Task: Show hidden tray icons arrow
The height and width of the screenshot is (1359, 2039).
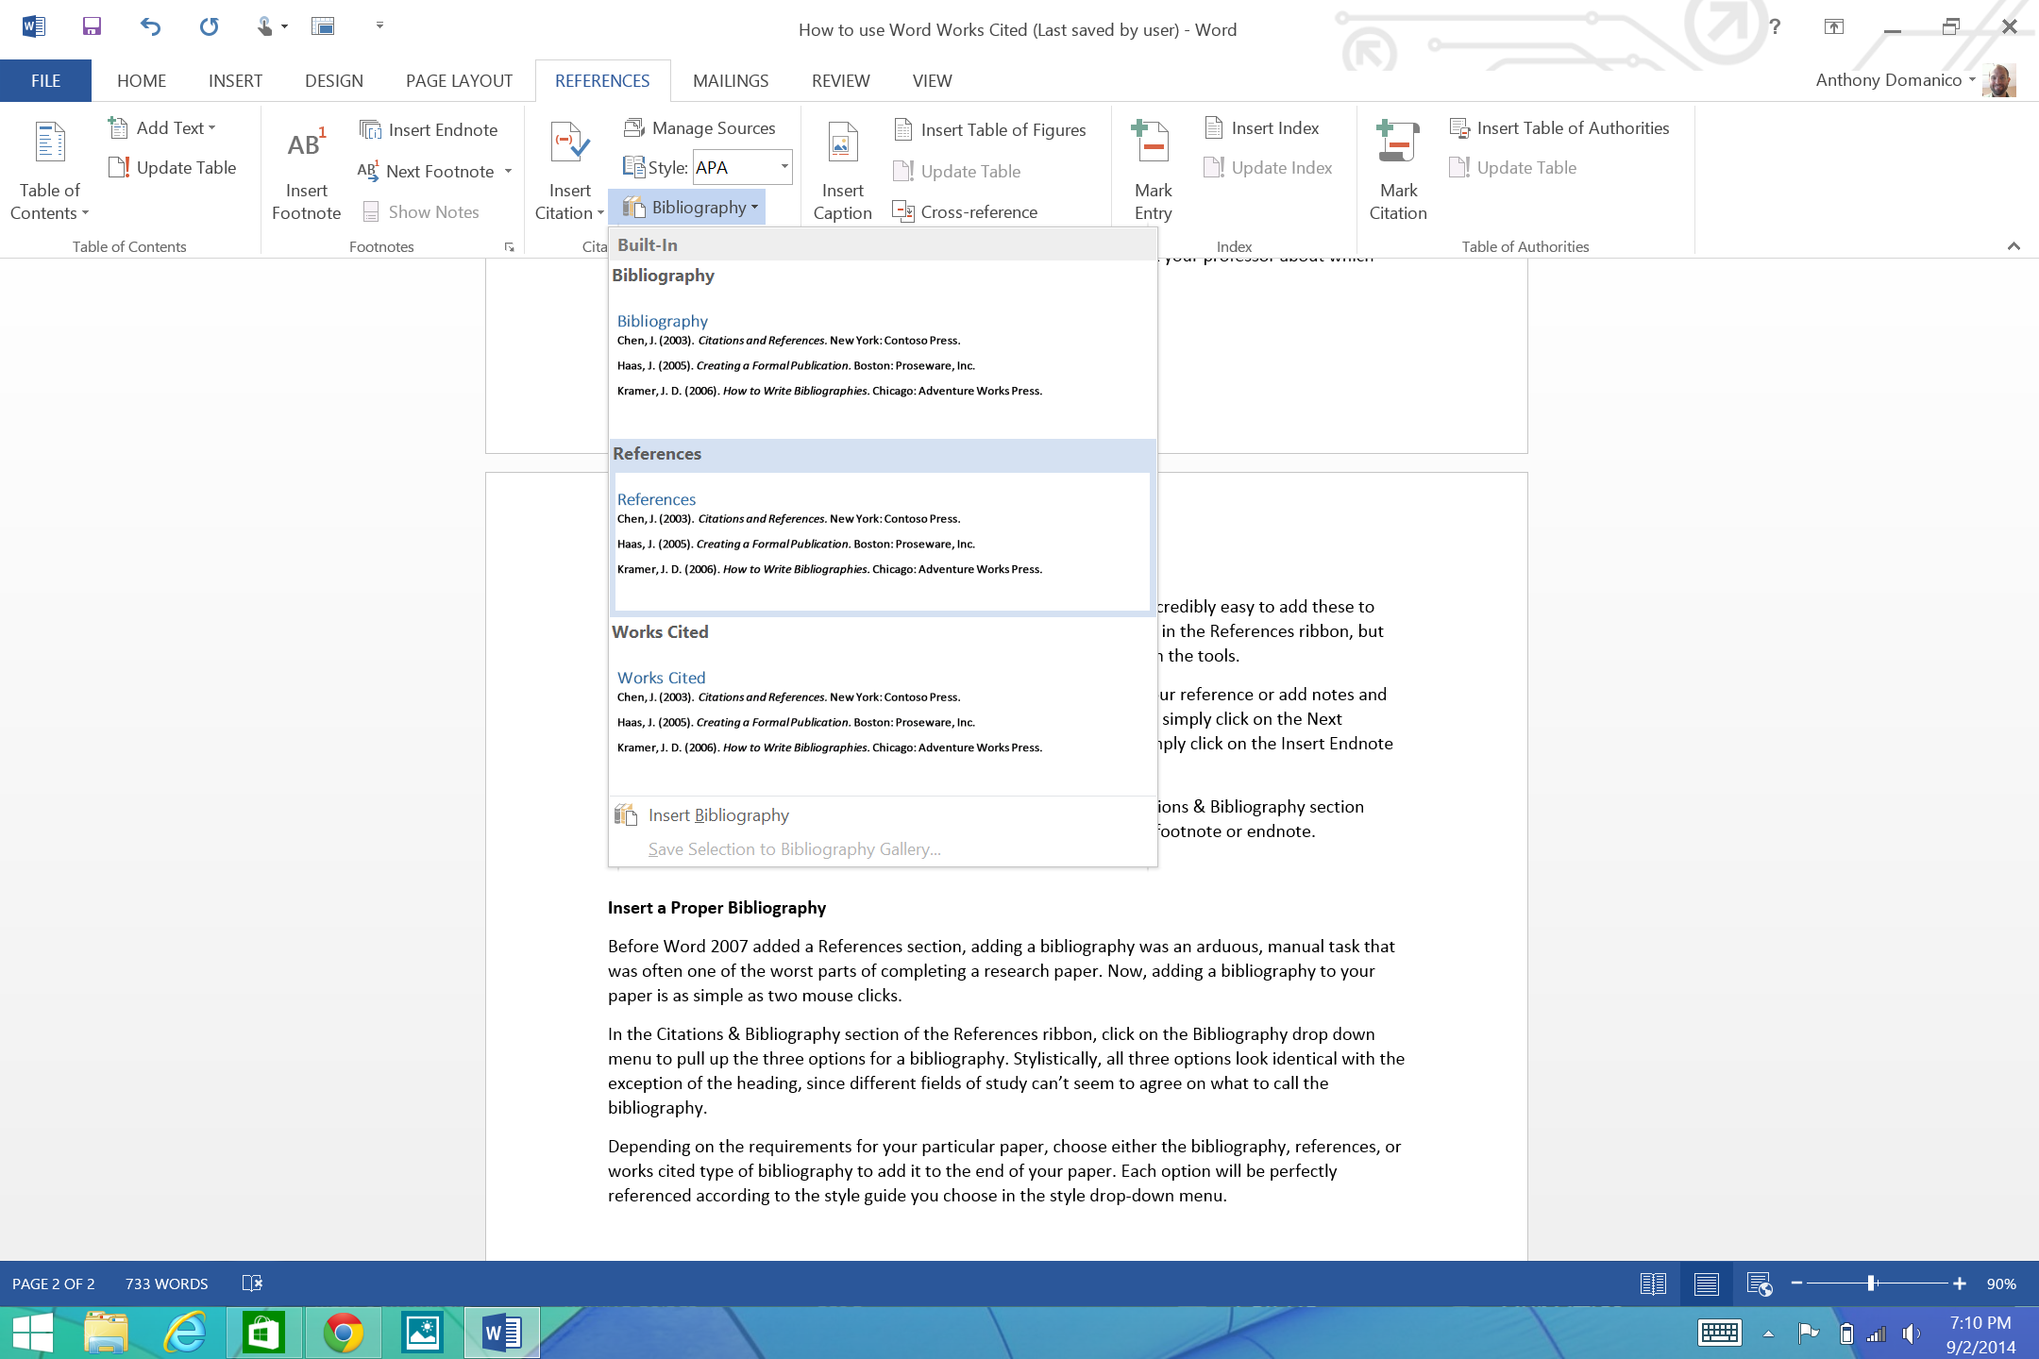Action: 1768,1334
